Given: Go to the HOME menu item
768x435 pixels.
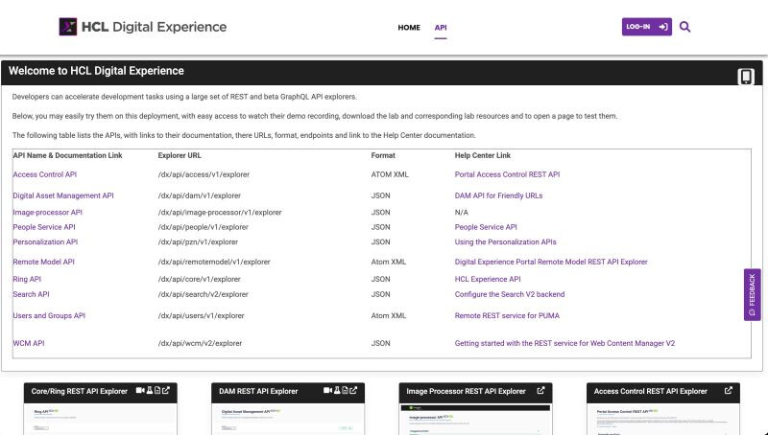Looking at the screenshot, I should tap(409, 28).
